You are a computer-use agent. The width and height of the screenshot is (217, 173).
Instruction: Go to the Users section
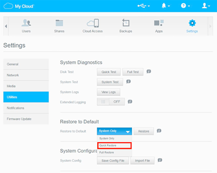tap(26, 26)
